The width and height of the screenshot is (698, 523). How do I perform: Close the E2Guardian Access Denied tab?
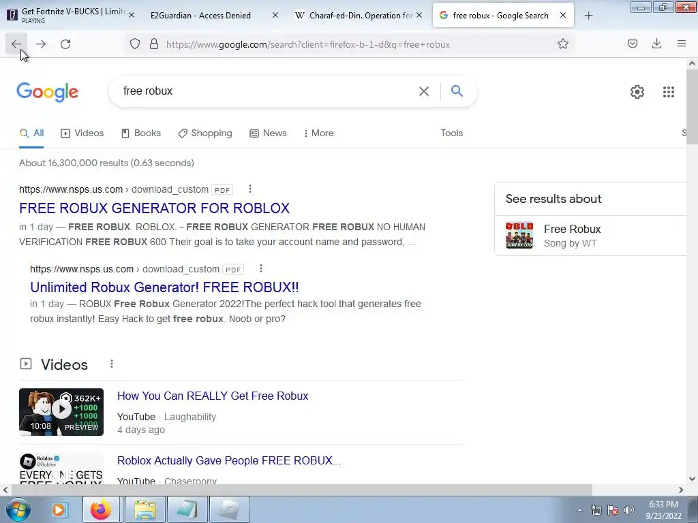(275, 15)
